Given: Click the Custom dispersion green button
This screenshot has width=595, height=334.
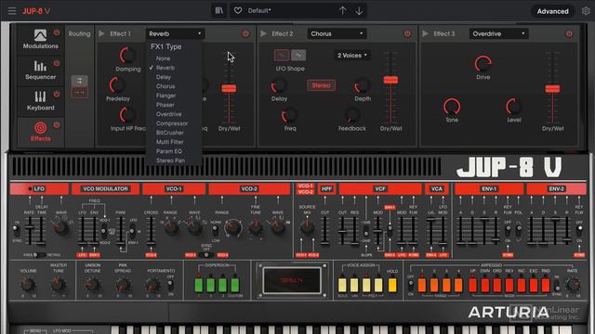Looking at the screenshot, I should [x=235, y=285].
